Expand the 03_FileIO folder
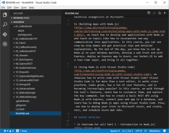Viewport: 169px width, 133px height. tap(35, 43)
